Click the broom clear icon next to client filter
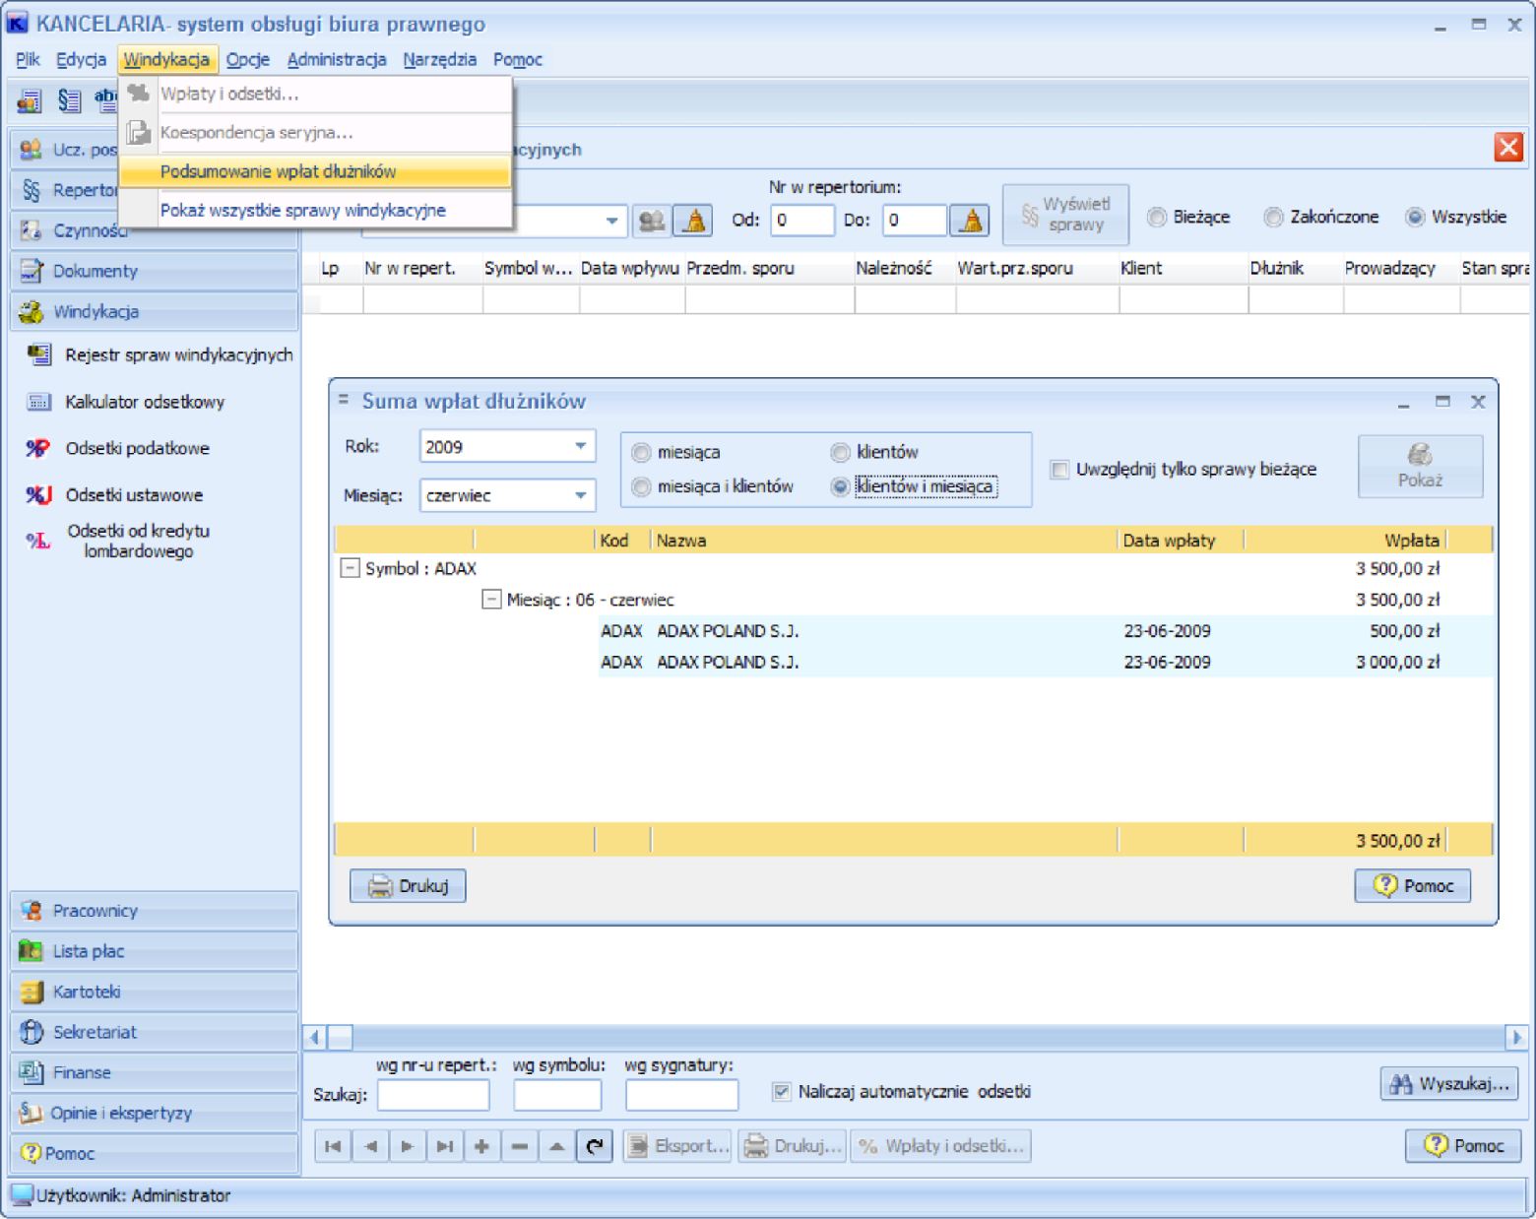The image size is (1536, 1219). pyautogui.click(x=694, y=221)
